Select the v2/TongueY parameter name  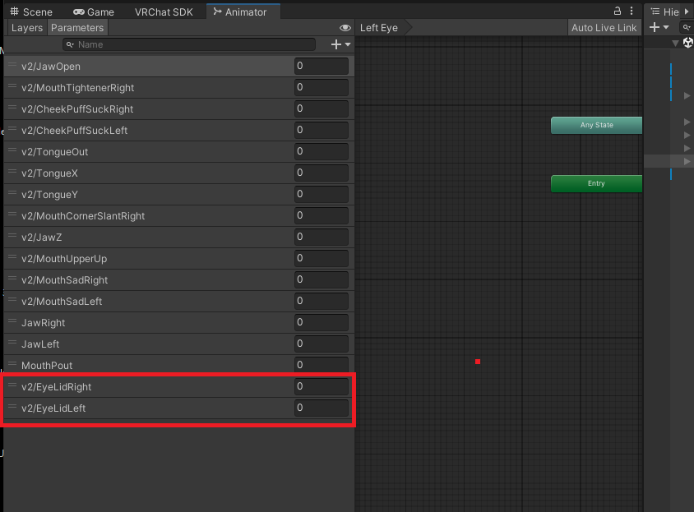[x=49, y=194]
